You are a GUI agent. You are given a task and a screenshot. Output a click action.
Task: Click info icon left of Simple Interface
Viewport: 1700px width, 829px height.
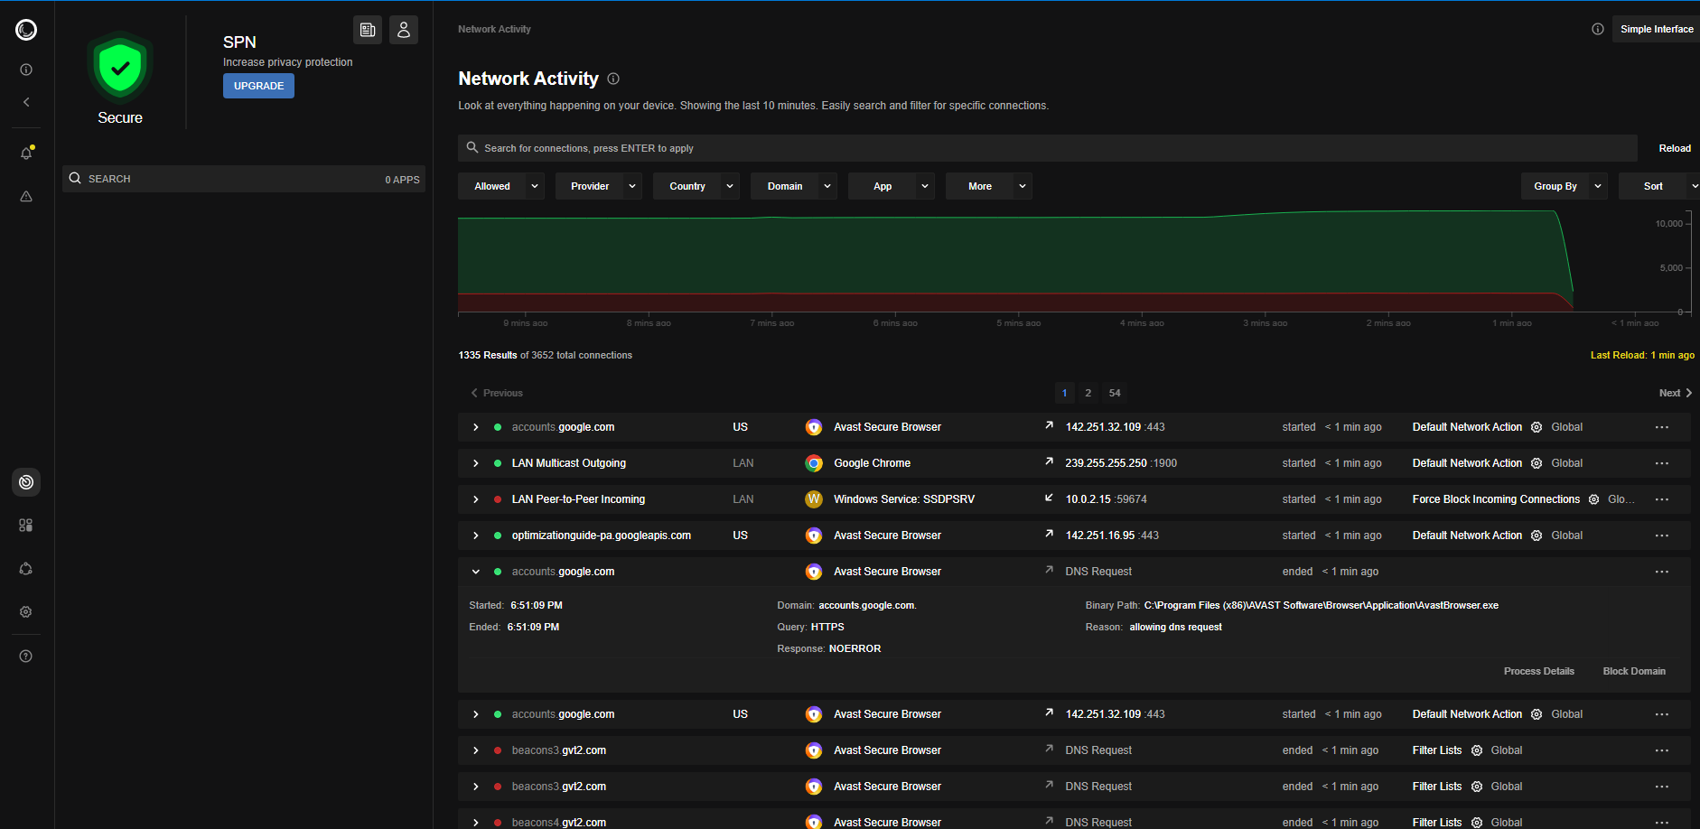pos(1598,29)
